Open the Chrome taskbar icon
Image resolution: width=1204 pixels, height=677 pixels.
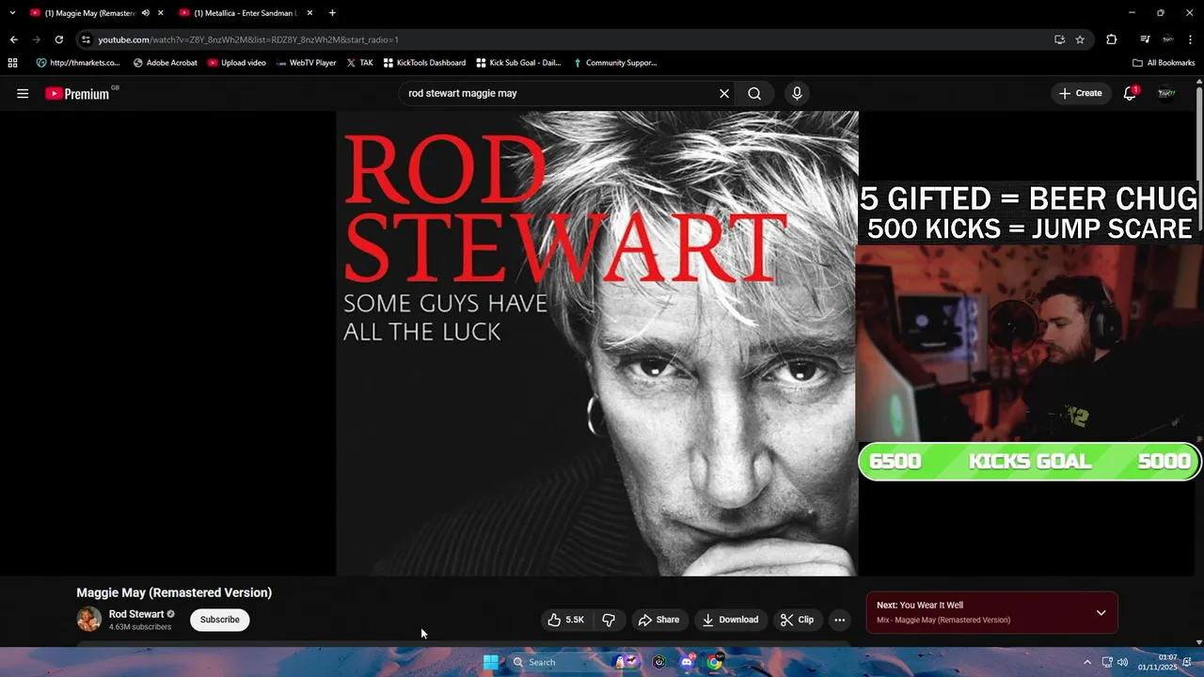[x=715, y=662]
